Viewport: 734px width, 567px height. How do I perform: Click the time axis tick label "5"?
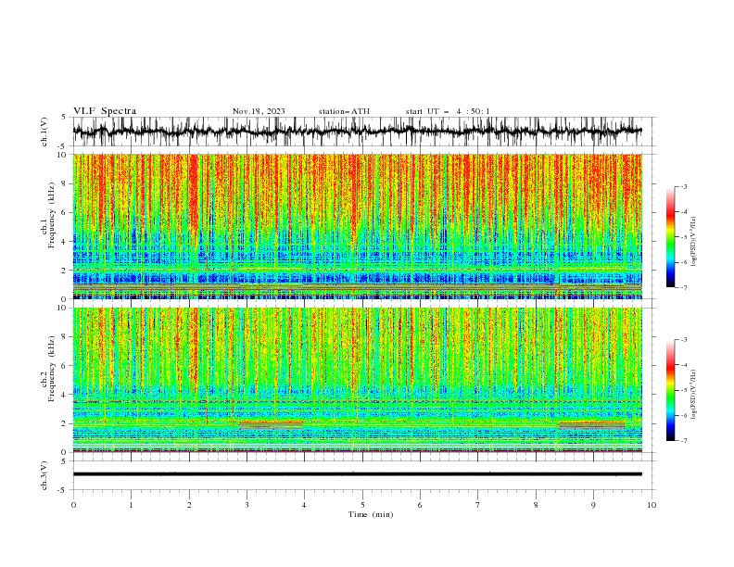(362, 505)
